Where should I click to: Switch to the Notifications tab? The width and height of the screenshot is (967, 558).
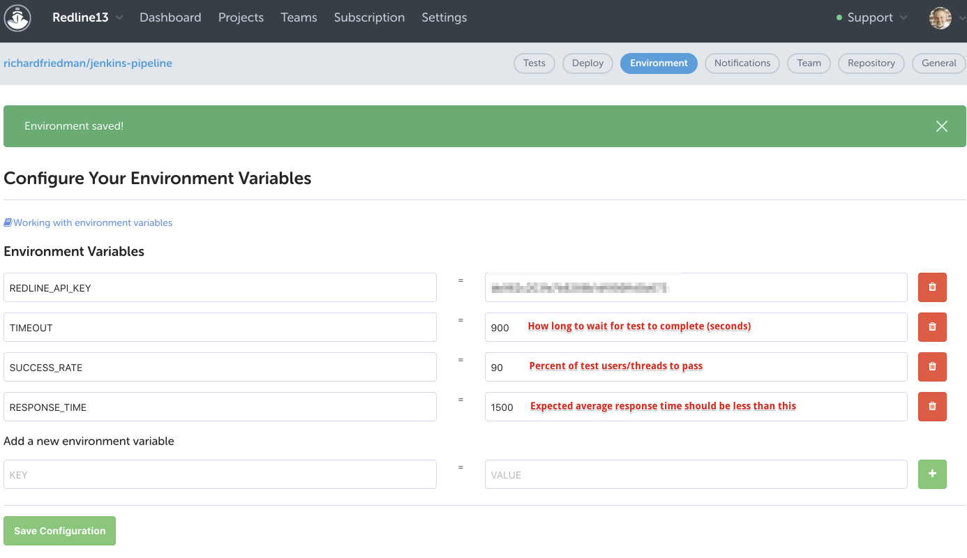pos(742,63)
